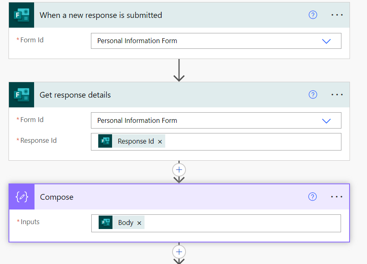Viewport: 367px width, 264px height.
Task: Expand Form Id dropdown in trigger card
Action: [326, 41]
